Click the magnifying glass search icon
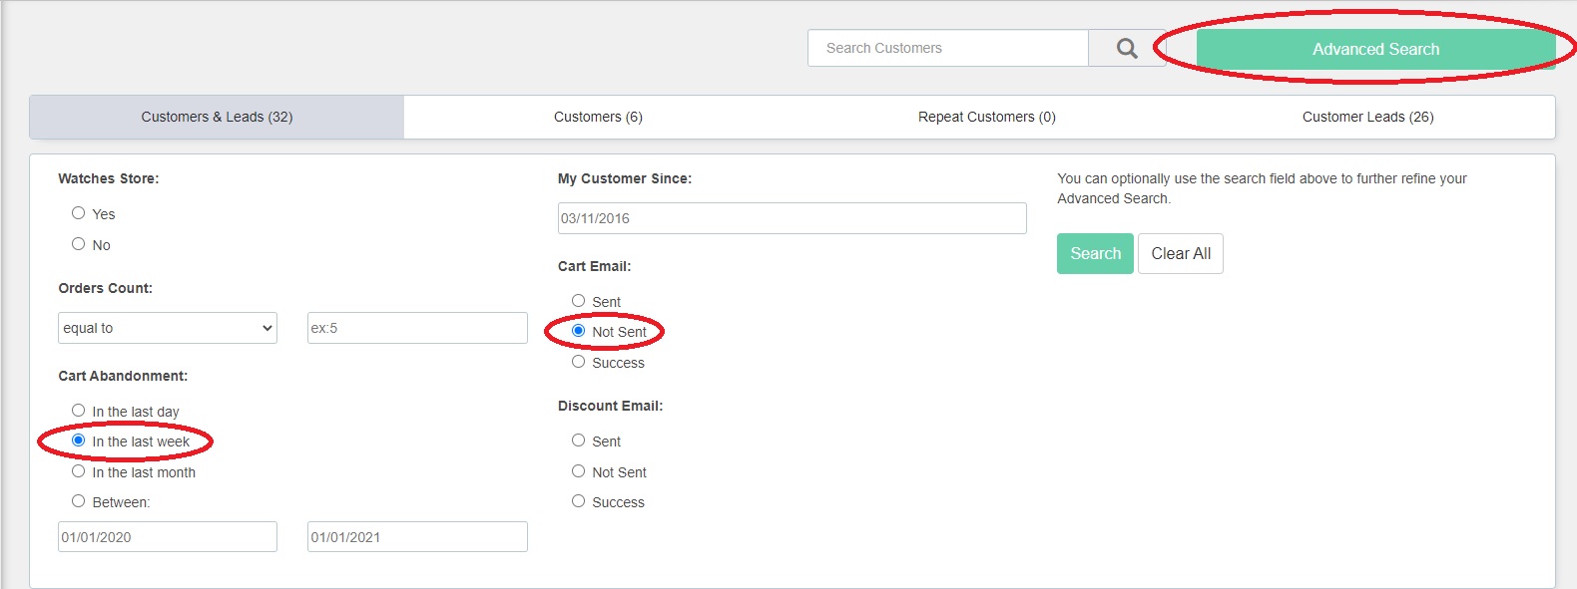 pyautogui.click(x=1127, y=48)
